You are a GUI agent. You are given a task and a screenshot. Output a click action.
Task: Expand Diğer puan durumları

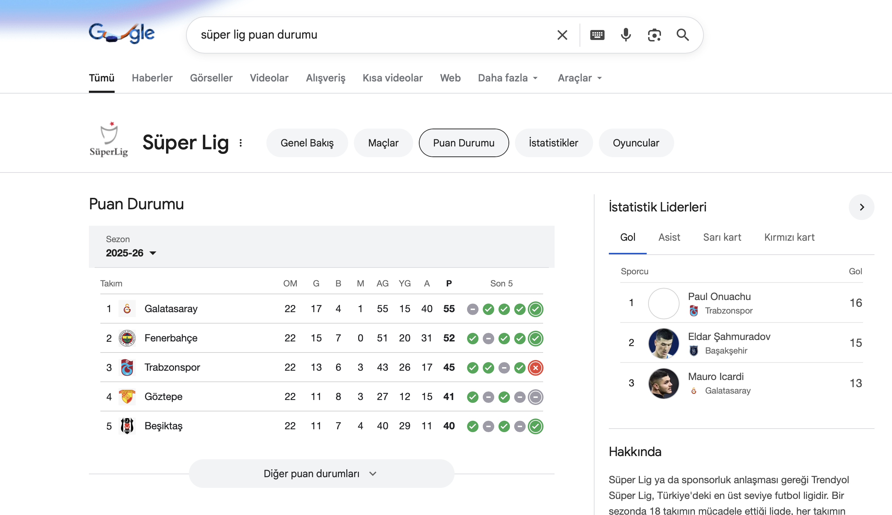pyautogui.click(x=321, y=474)
